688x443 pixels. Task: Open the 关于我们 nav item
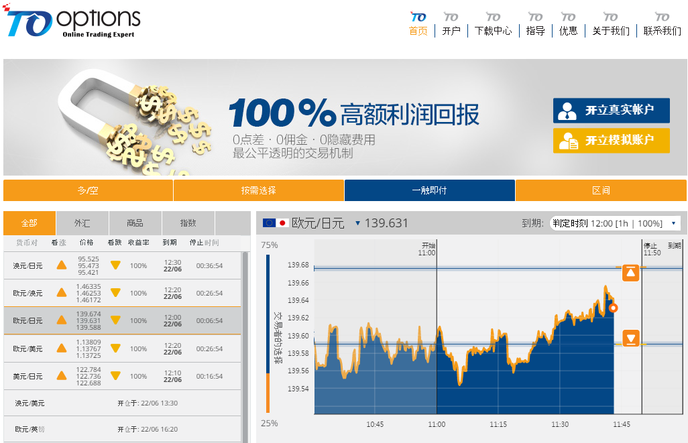click(611, 31)
